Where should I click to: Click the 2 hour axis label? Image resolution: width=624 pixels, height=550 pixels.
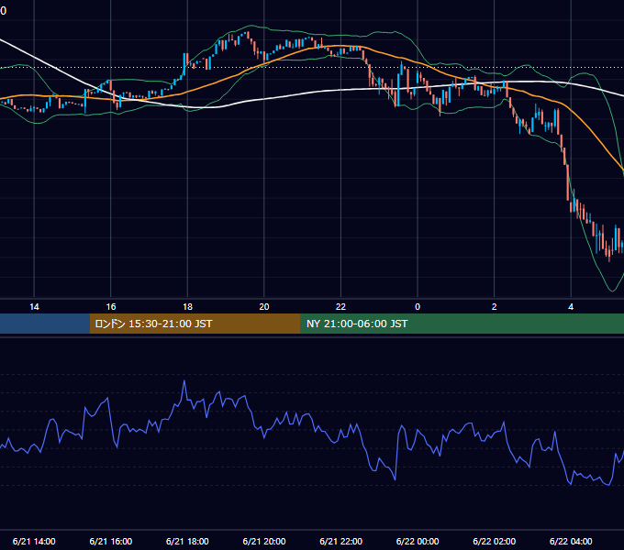(495, 307)
